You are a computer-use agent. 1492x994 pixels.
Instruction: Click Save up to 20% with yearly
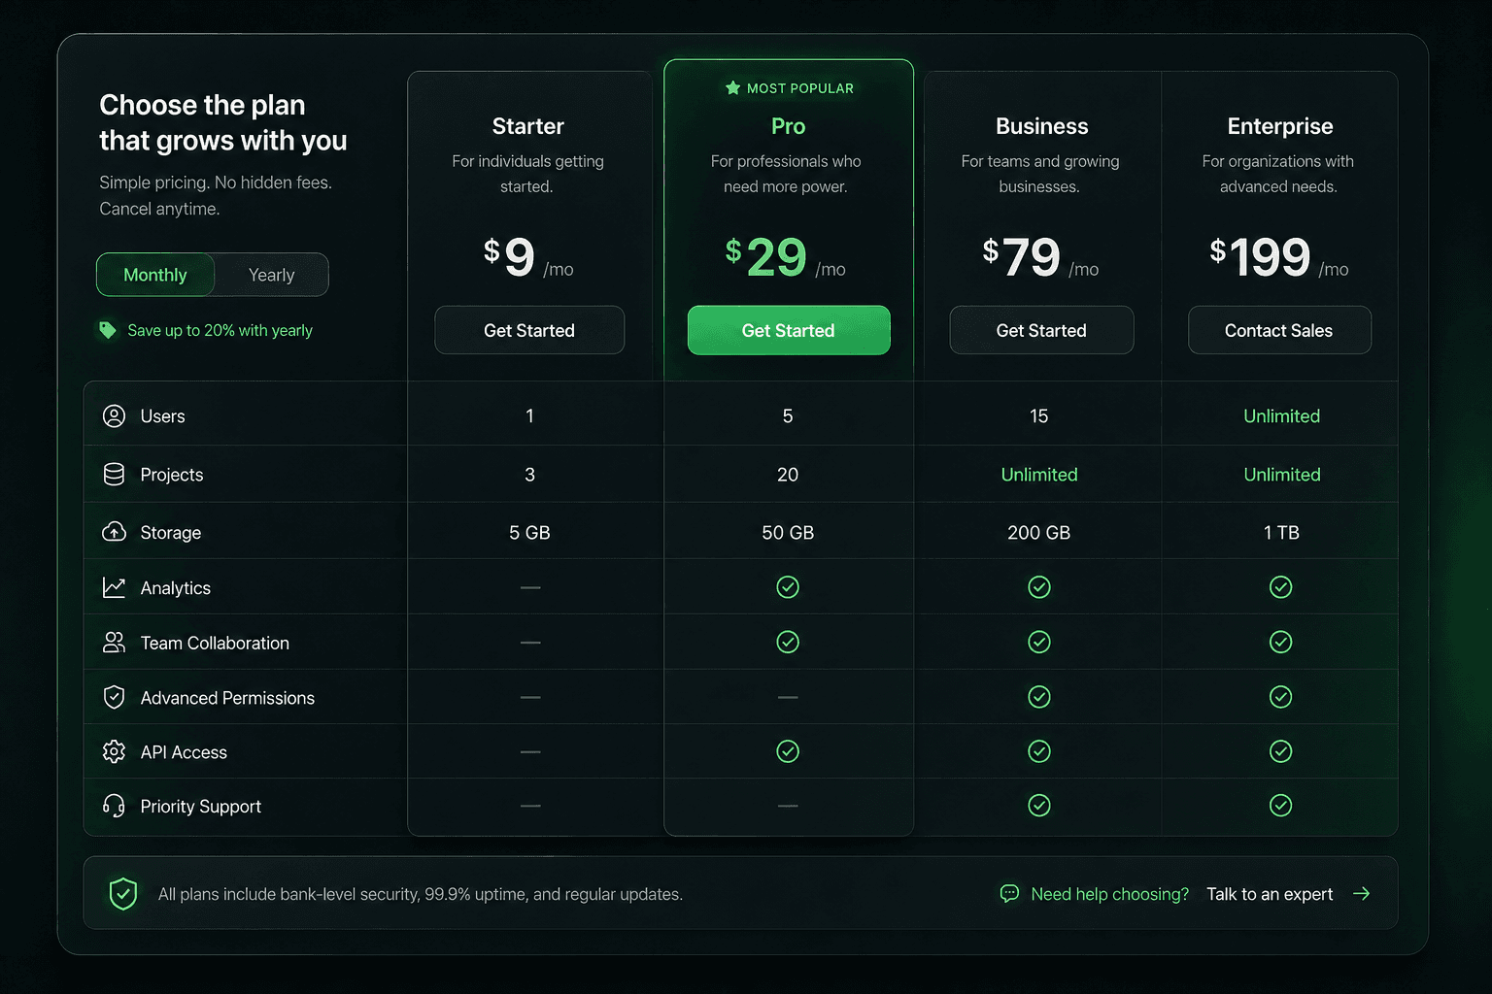click(x=220, y=330)
